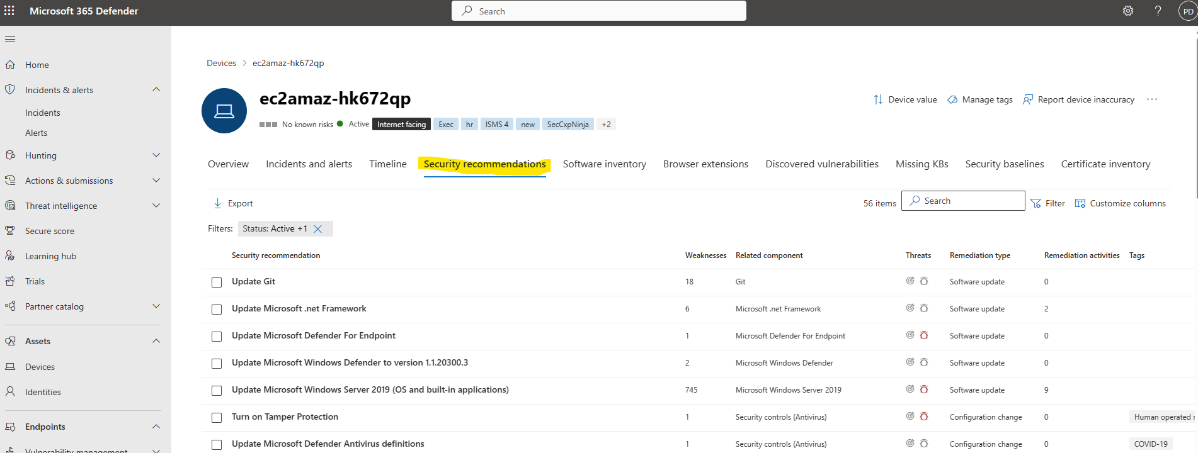Expand Actions & submissions chevron
Image resolution: width=1198 pixels, height=453 pixels.
pyautogui.click(x=156, y=180)
